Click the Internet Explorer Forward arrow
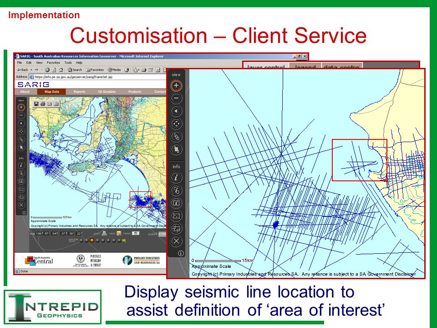 (36, 70)
